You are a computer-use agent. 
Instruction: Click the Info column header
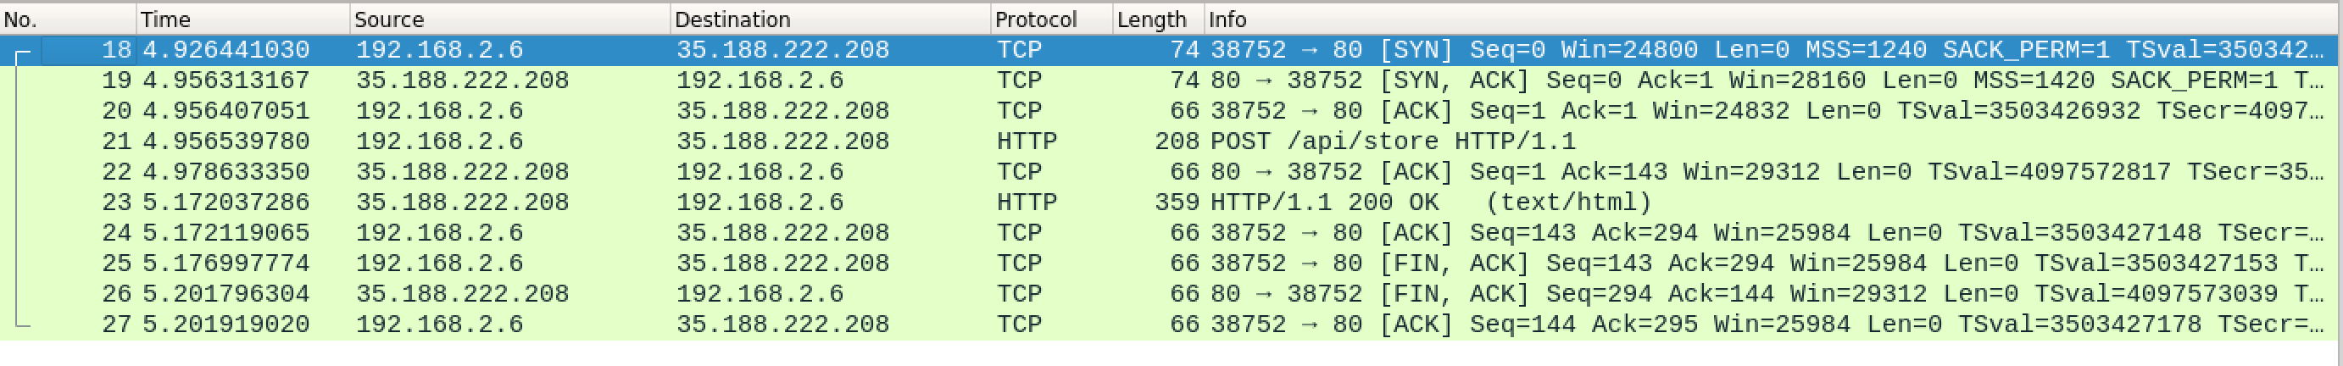1773,19
